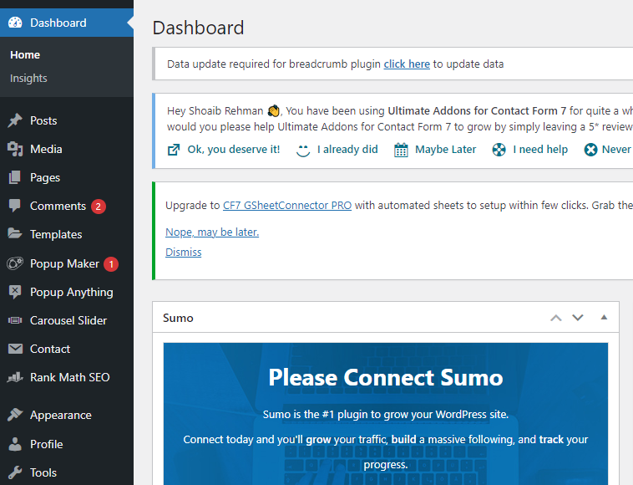The width and height of the screenshot is (633, 485).
Task: Open the Insights submenu item
Action: tap(28, 78)
